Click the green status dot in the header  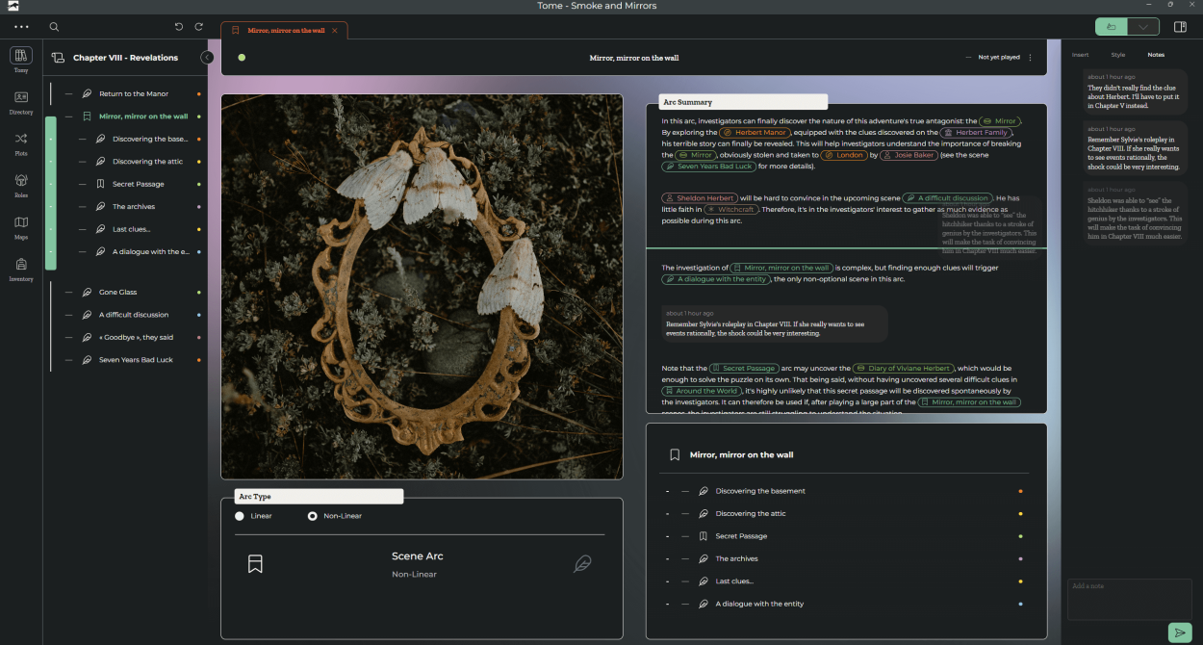(x=242, y=58)
